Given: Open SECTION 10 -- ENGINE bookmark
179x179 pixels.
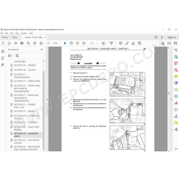Looking at the screenshot, I should pos(25,65).
